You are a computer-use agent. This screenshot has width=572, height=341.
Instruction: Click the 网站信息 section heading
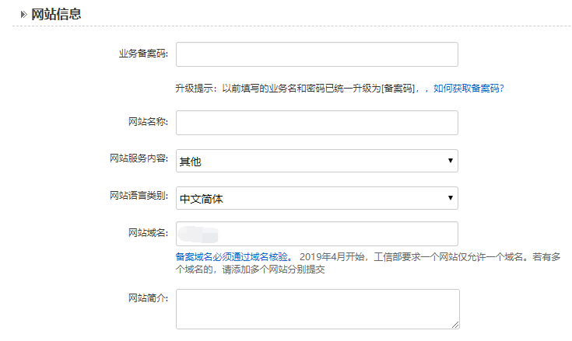56,14
